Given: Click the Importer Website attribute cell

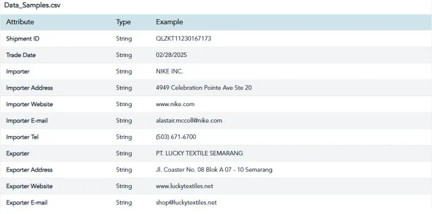Looking at the screenshot, I should click(x=29, y=105).
